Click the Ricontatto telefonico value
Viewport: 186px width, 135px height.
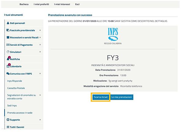(x=131, y=86)
